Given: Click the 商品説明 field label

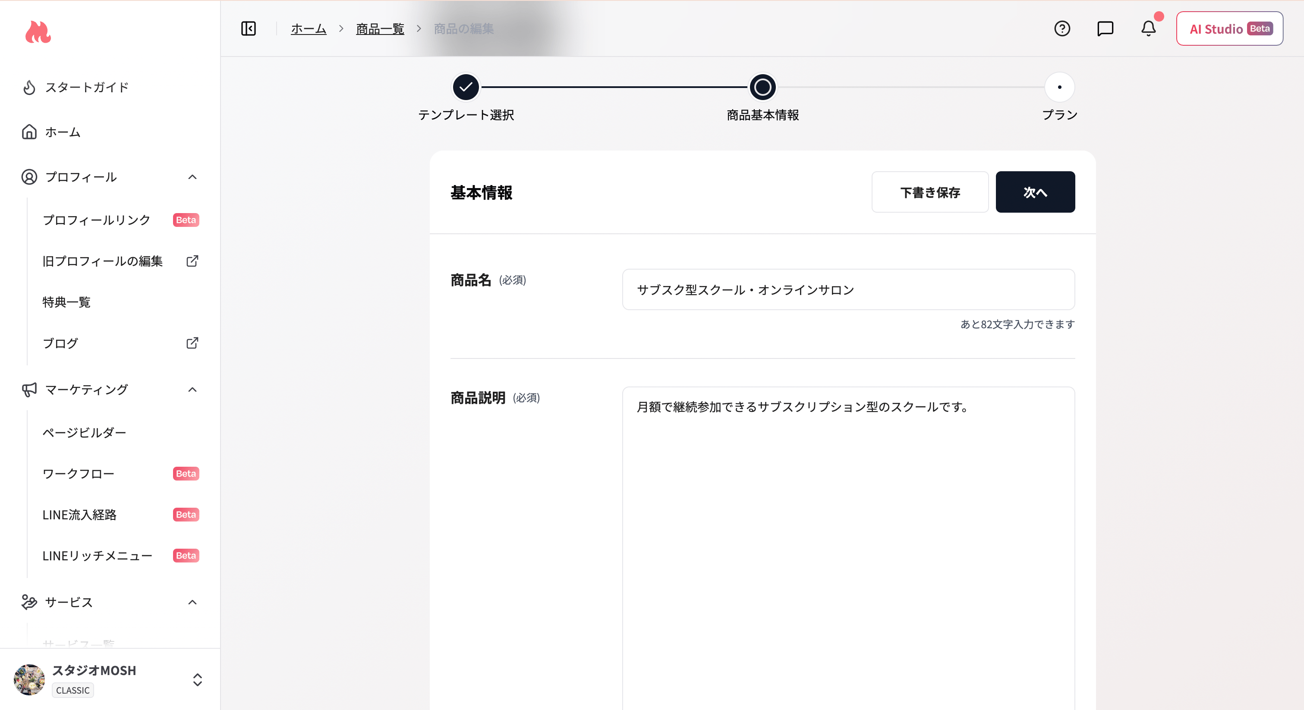Looking at the screenshot, I should 478,398.
